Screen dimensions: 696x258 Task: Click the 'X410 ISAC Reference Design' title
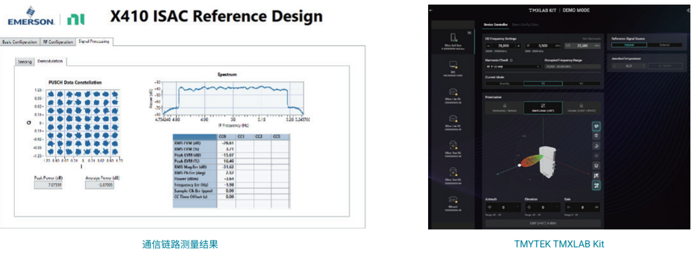216,17
